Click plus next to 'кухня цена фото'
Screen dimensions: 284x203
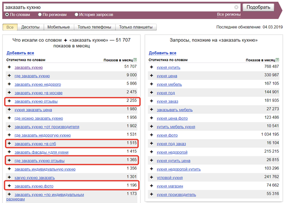pos(152,118)
